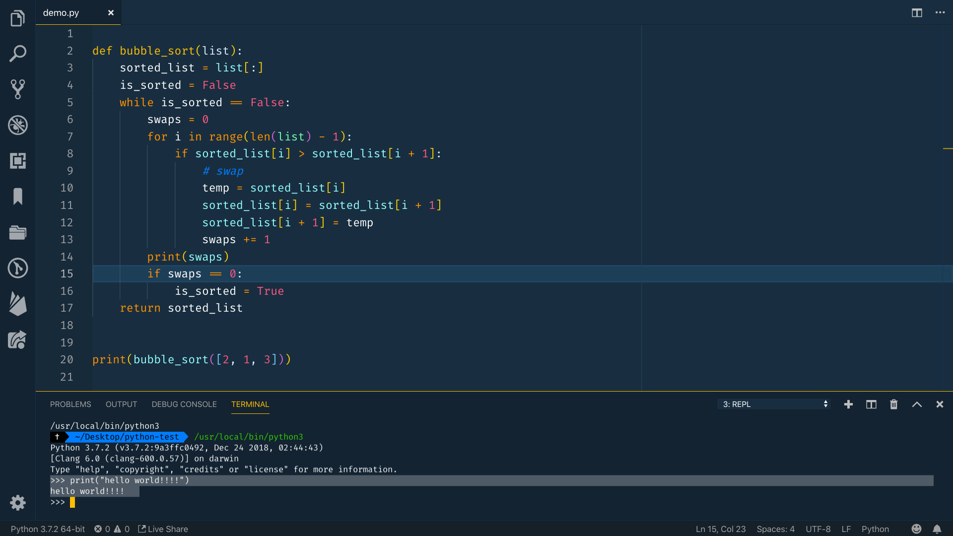Click 'print(swaps)' on line 14
The image size is (953, 536).
coord(188,257)
